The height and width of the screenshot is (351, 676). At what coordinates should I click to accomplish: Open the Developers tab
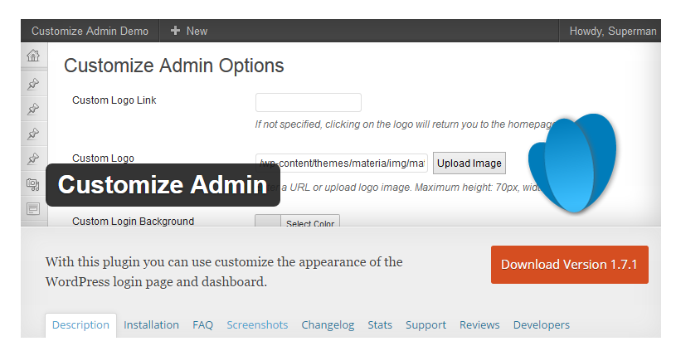click(x=541, y=325)
